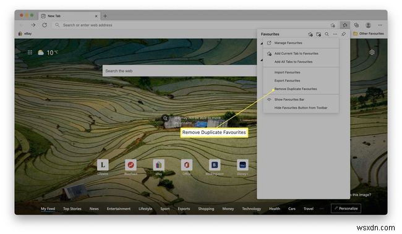The width and height of the screenshot is (402, 234).
Task: Click the forward navigation arrow
Action: (x=33, y=25)
